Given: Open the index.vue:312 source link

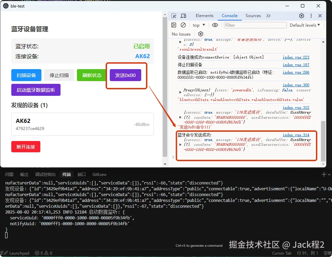Looking at the screenshot, I should 296,108.
